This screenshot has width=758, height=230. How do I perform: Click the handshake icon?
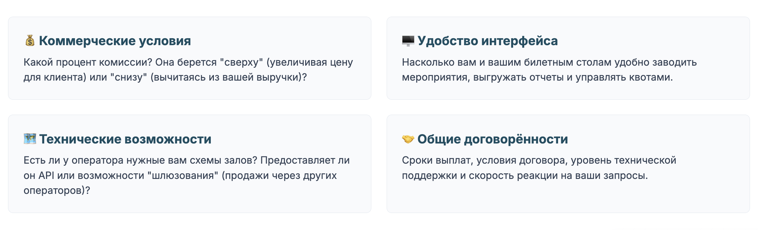coord(408,139)
